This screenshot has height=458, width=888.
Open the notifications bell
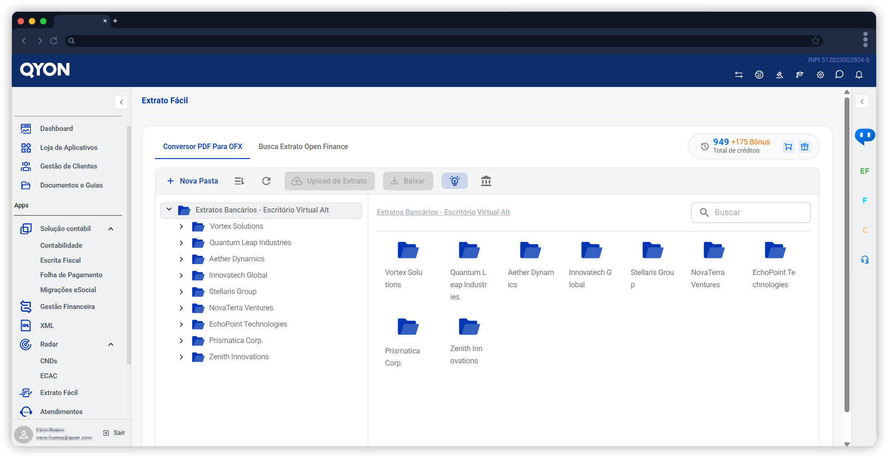point(859,75)
